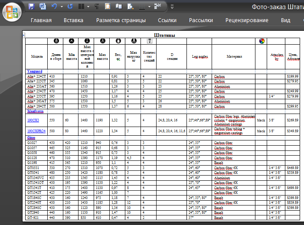Click the $269.89 price cell

[293, 120]
